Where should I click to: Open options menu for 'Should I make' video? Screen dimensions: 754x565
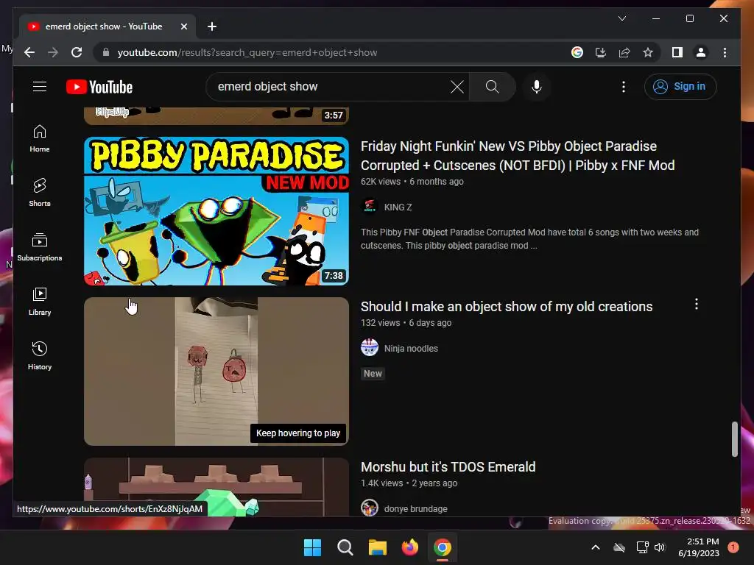click(697, 304)
